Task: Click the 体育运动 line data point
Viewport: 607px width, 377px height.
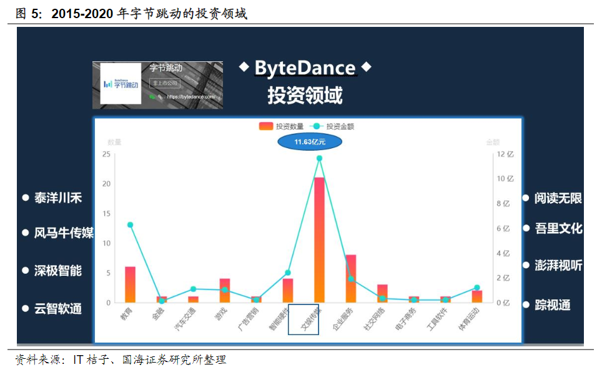Action: pos(477,288)
